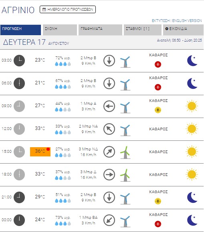Click the humidity droplets at 06:00
The image size is (204, 232).
pyautogui.click(x=63, y=87)
